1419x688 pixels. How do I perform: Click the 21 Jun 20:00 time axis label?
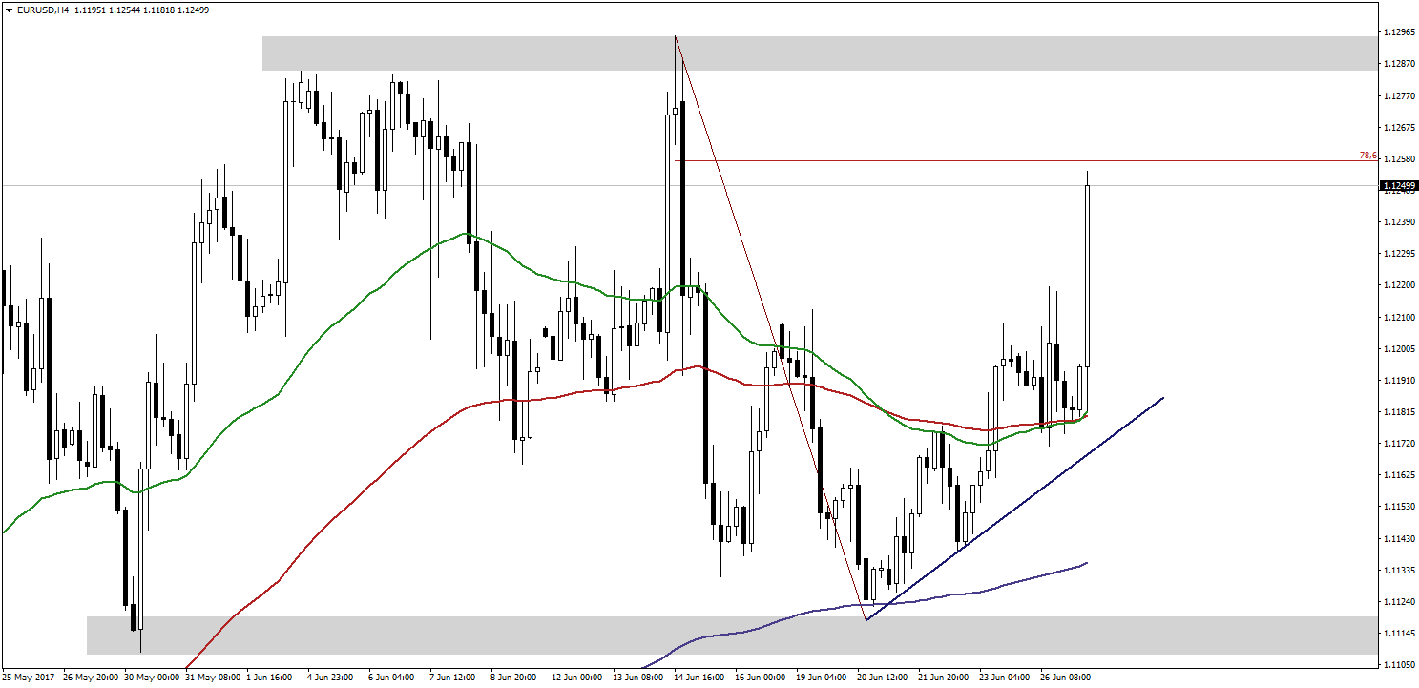coord(944,678)
